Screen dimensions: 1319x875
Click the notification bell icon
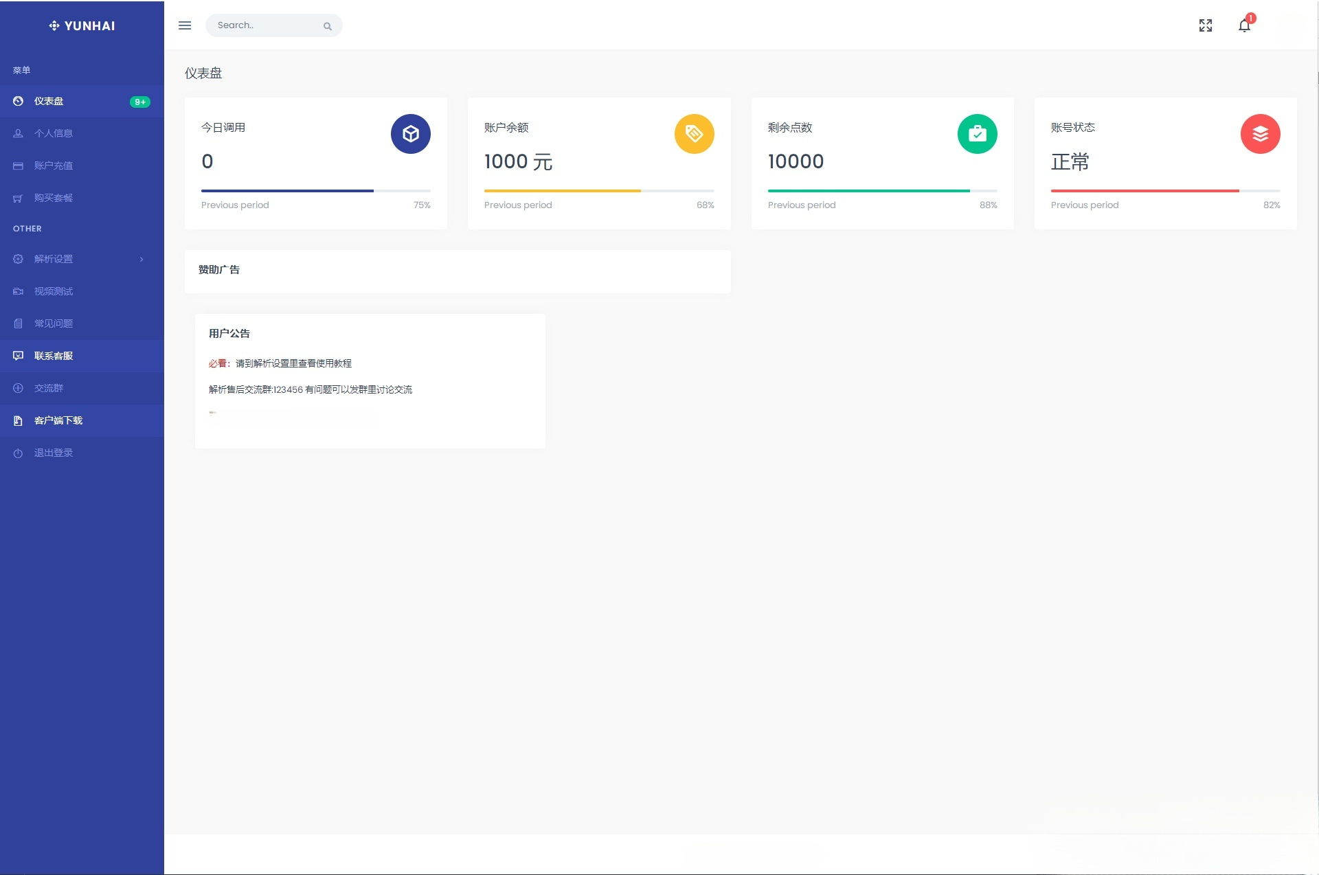coord(1243,26)
